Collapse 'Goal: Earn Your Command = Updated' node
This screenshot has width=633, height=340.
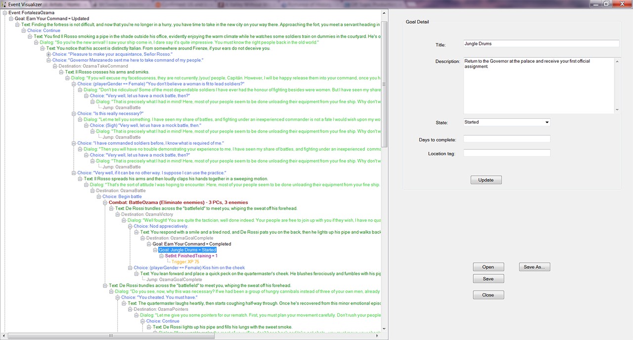(x=11, y=19)
